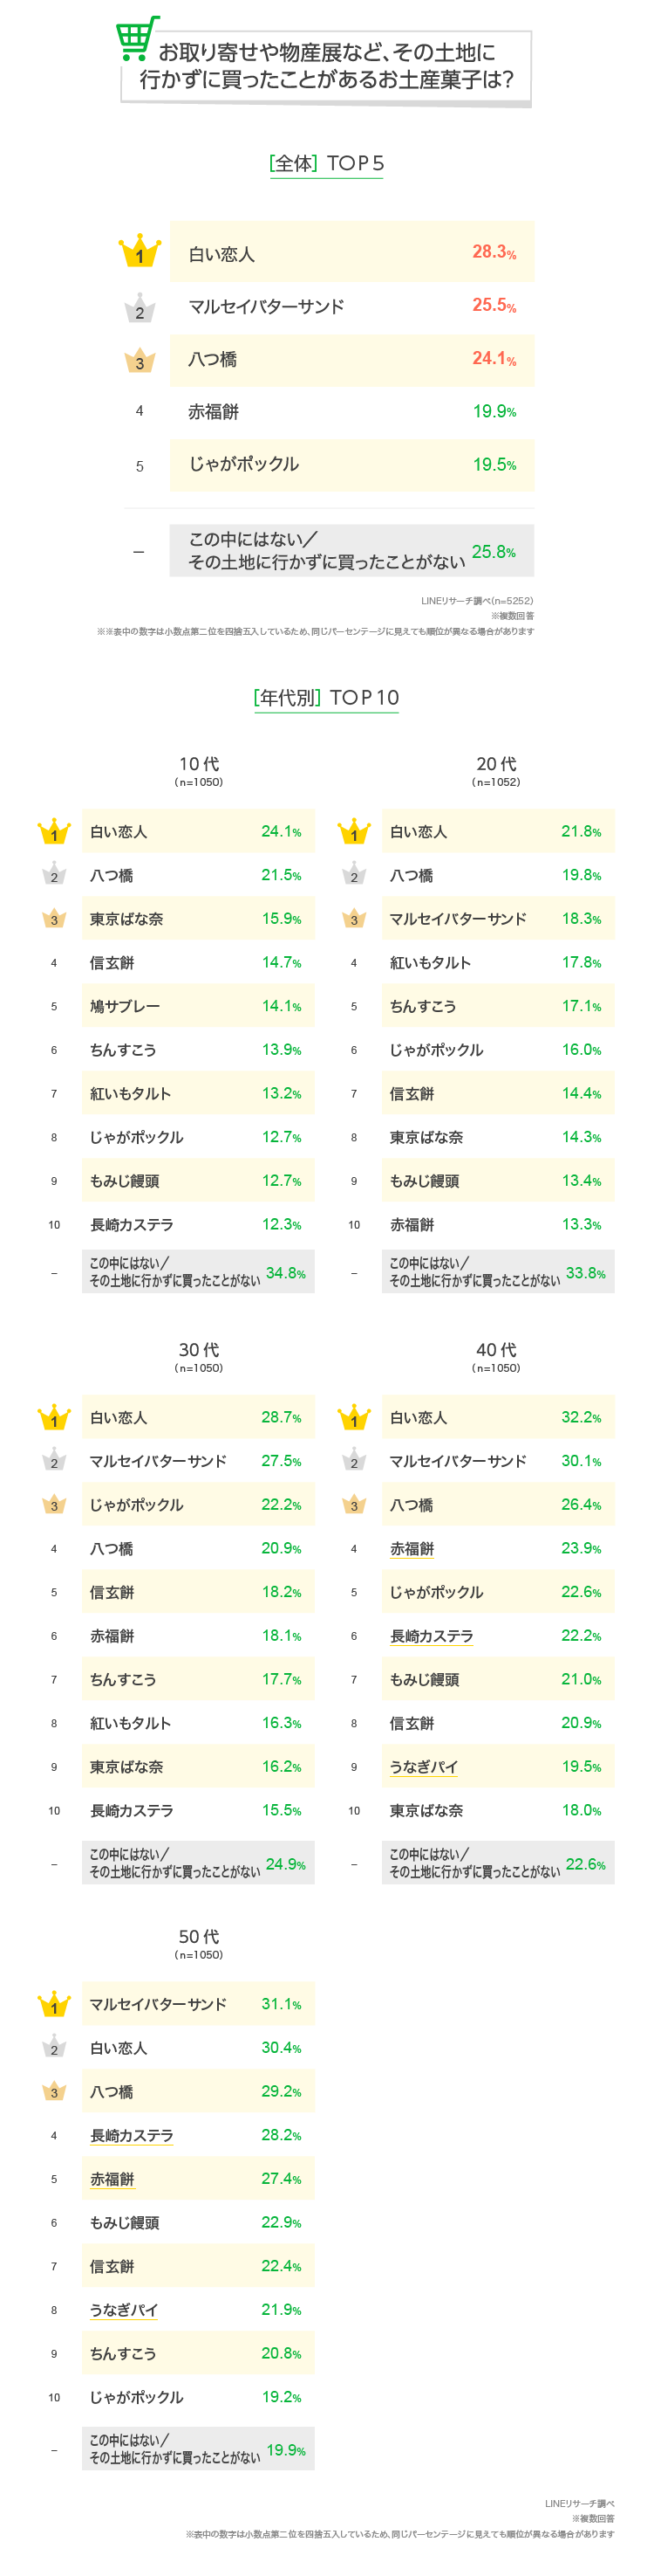Open the うなぎパイ link in 40代 list

(423, 1767)
